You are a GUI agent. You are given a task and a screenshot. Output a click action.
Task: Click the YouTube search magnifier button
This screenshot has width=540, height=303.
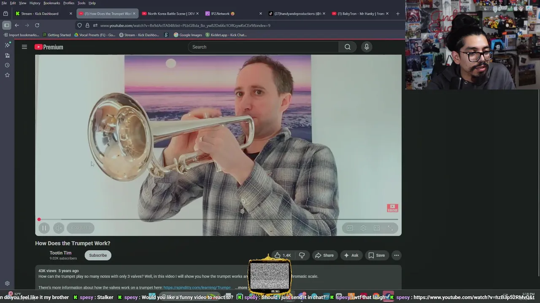[348, 47]
